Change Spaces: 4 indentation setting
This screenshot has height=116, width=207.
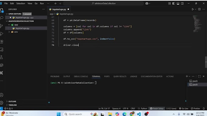click(116, 108)
